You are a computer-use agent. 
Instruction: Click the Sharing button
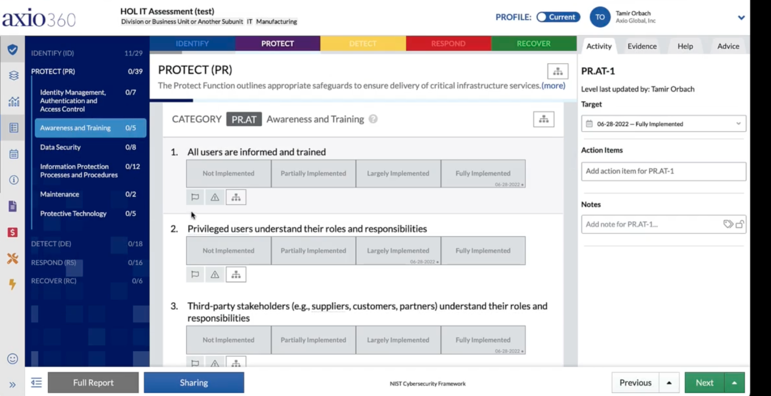pyautogui.click(x=194, y=383)
